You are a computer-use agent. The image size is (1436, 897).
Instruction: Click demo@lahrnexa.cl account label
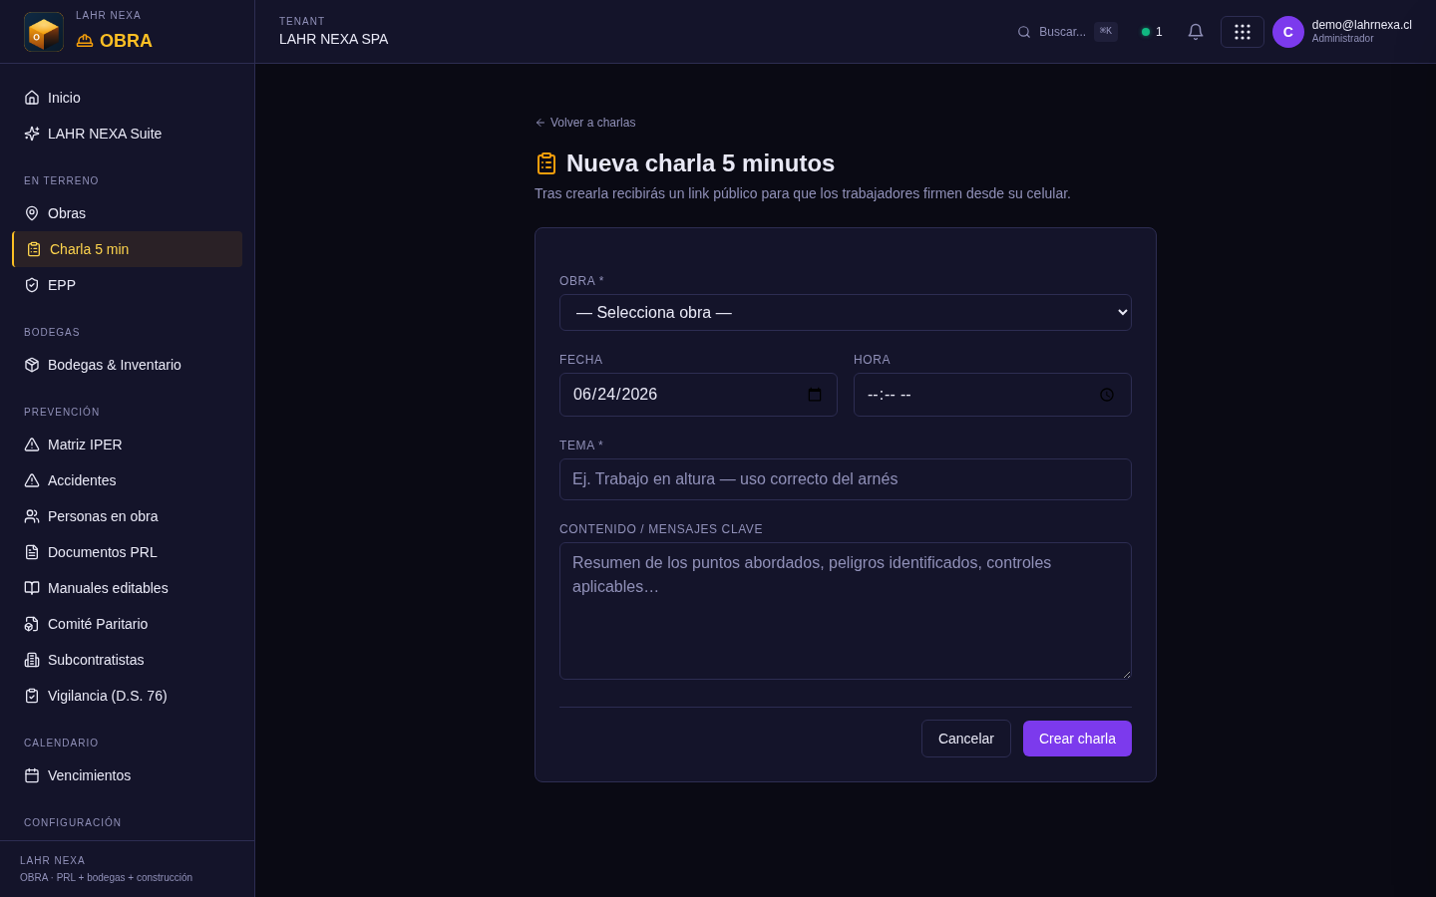1361,25
